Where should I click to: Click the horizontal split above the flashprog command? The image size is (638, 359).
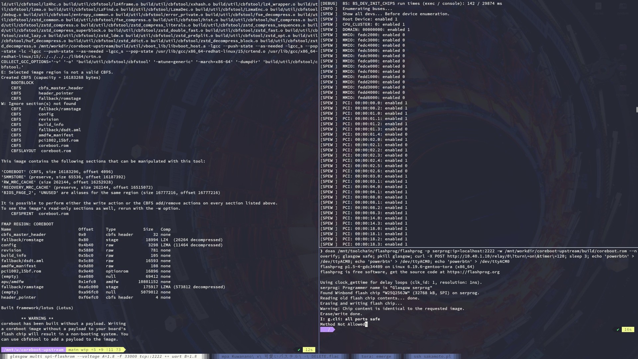coord(478,248)
